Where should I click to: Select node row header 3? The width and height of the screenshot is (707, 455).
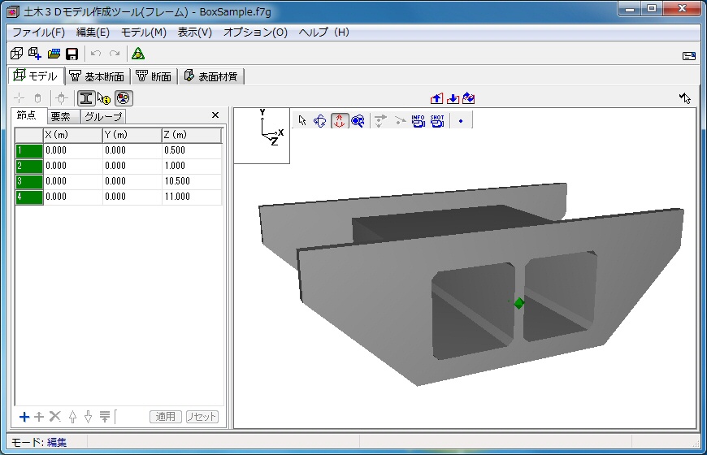point(29,181)
